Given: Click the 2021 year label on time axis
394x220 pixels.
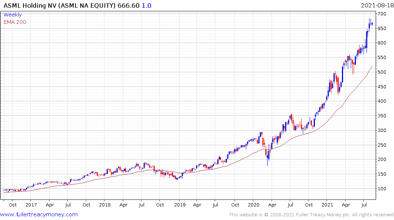Looking at the screenshot, I should click(327, 205).
